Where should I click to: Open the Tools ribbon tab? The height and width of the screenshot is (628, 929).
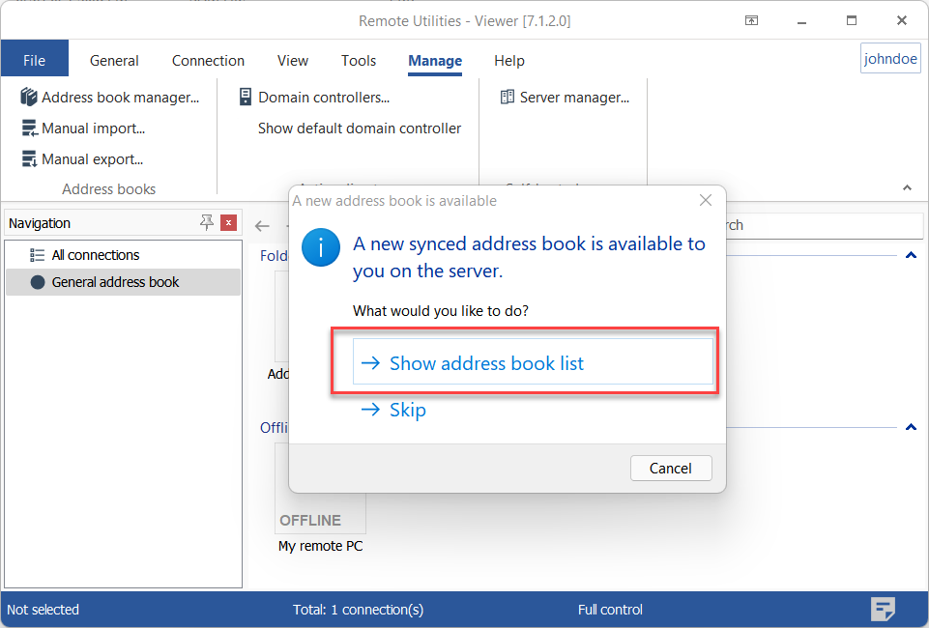coord(358,60)
